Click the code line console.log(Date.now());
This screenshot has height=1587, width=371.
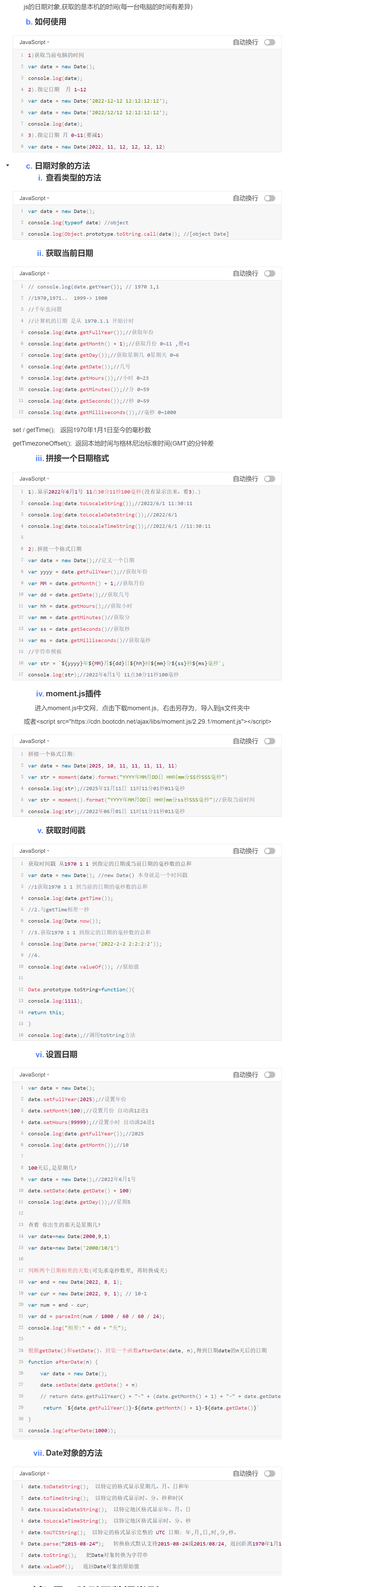[x=64, y=921]
